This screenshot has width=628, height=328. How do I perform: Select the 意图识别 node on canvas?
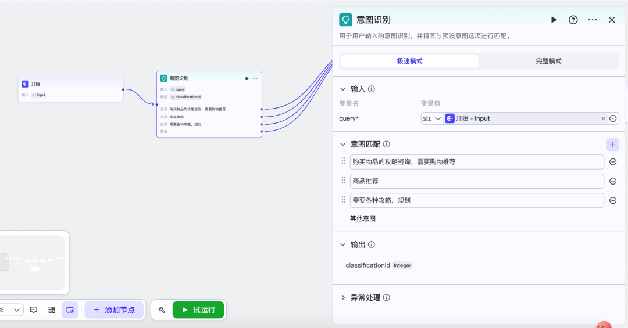click(x=209, y=104)
